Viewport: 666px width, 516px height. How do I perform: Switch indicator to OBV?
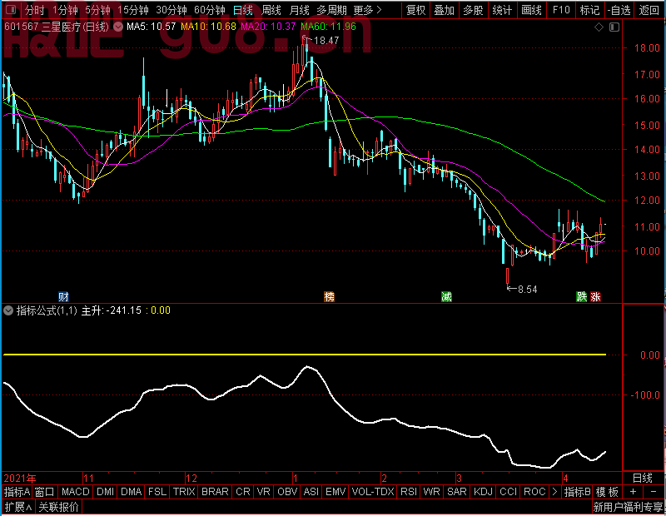point(287,492)
